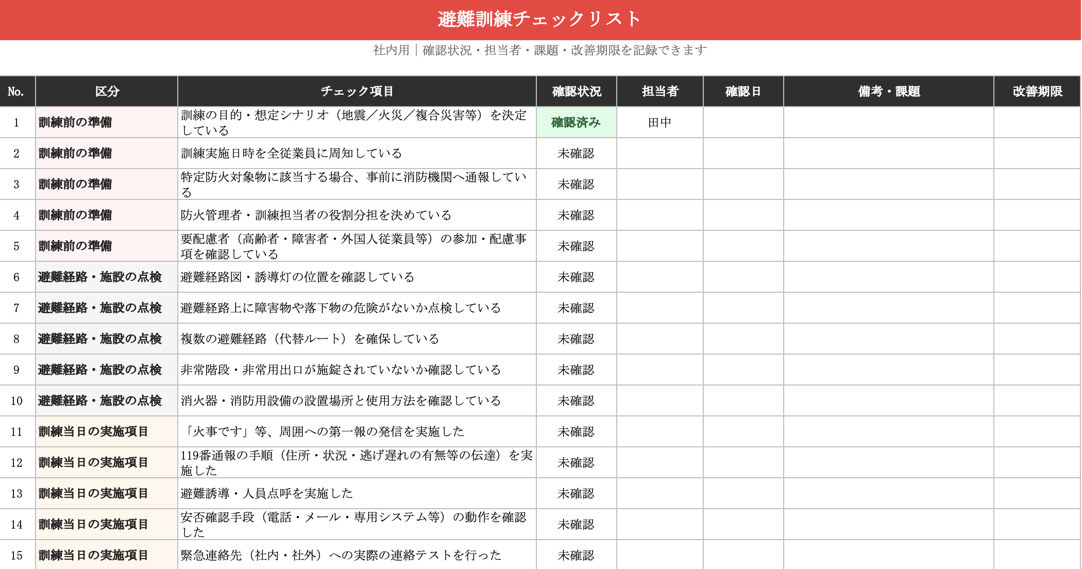Viewport: 1082px width, 569px height.
Task: Select the title 避難訓練チェックリスト
Action: pyautogui.click(x=539, y=19)
